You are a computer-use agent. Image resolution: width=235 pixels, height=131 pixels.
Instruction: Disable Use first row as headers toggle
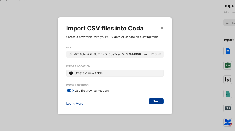(70, 91)
